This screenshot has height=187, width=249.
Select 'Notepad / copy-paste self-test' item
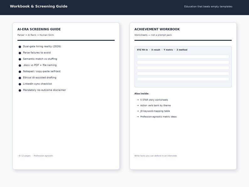[42, 71]
